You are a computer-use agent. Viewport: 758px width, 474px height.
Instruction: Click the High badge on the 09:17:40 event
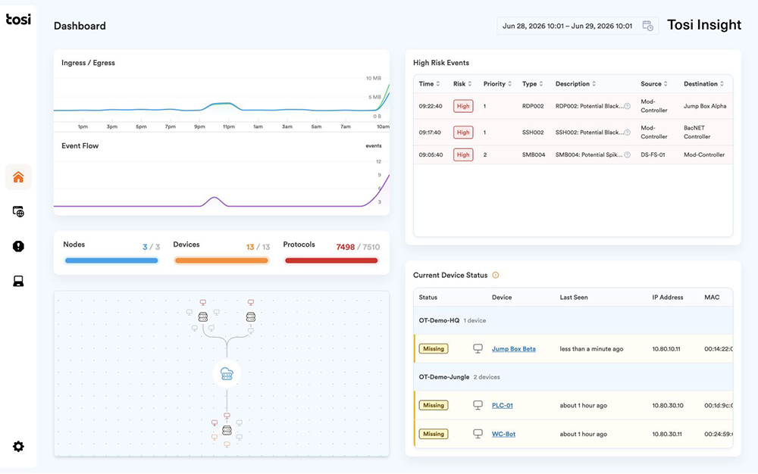(x=463, y=133)
